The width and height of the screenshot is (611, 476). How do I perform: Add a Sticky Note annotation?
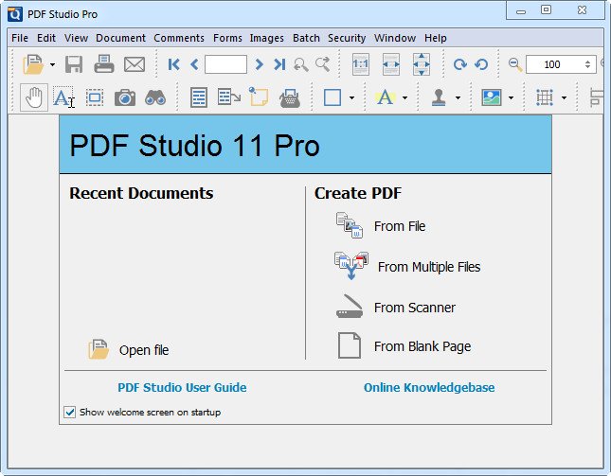click(x=259, y=97)
